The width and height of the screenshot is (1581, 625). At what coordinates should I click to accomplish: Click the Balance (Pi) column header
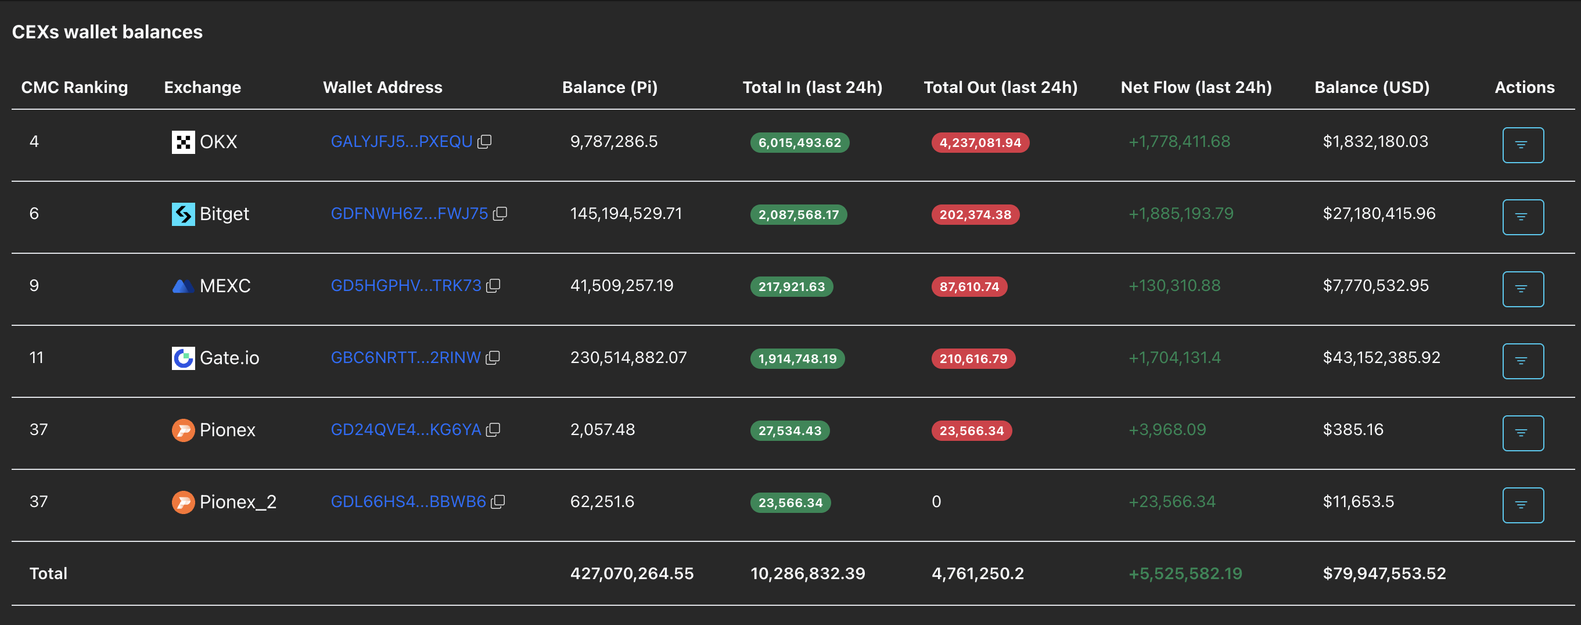coord(609,87)
